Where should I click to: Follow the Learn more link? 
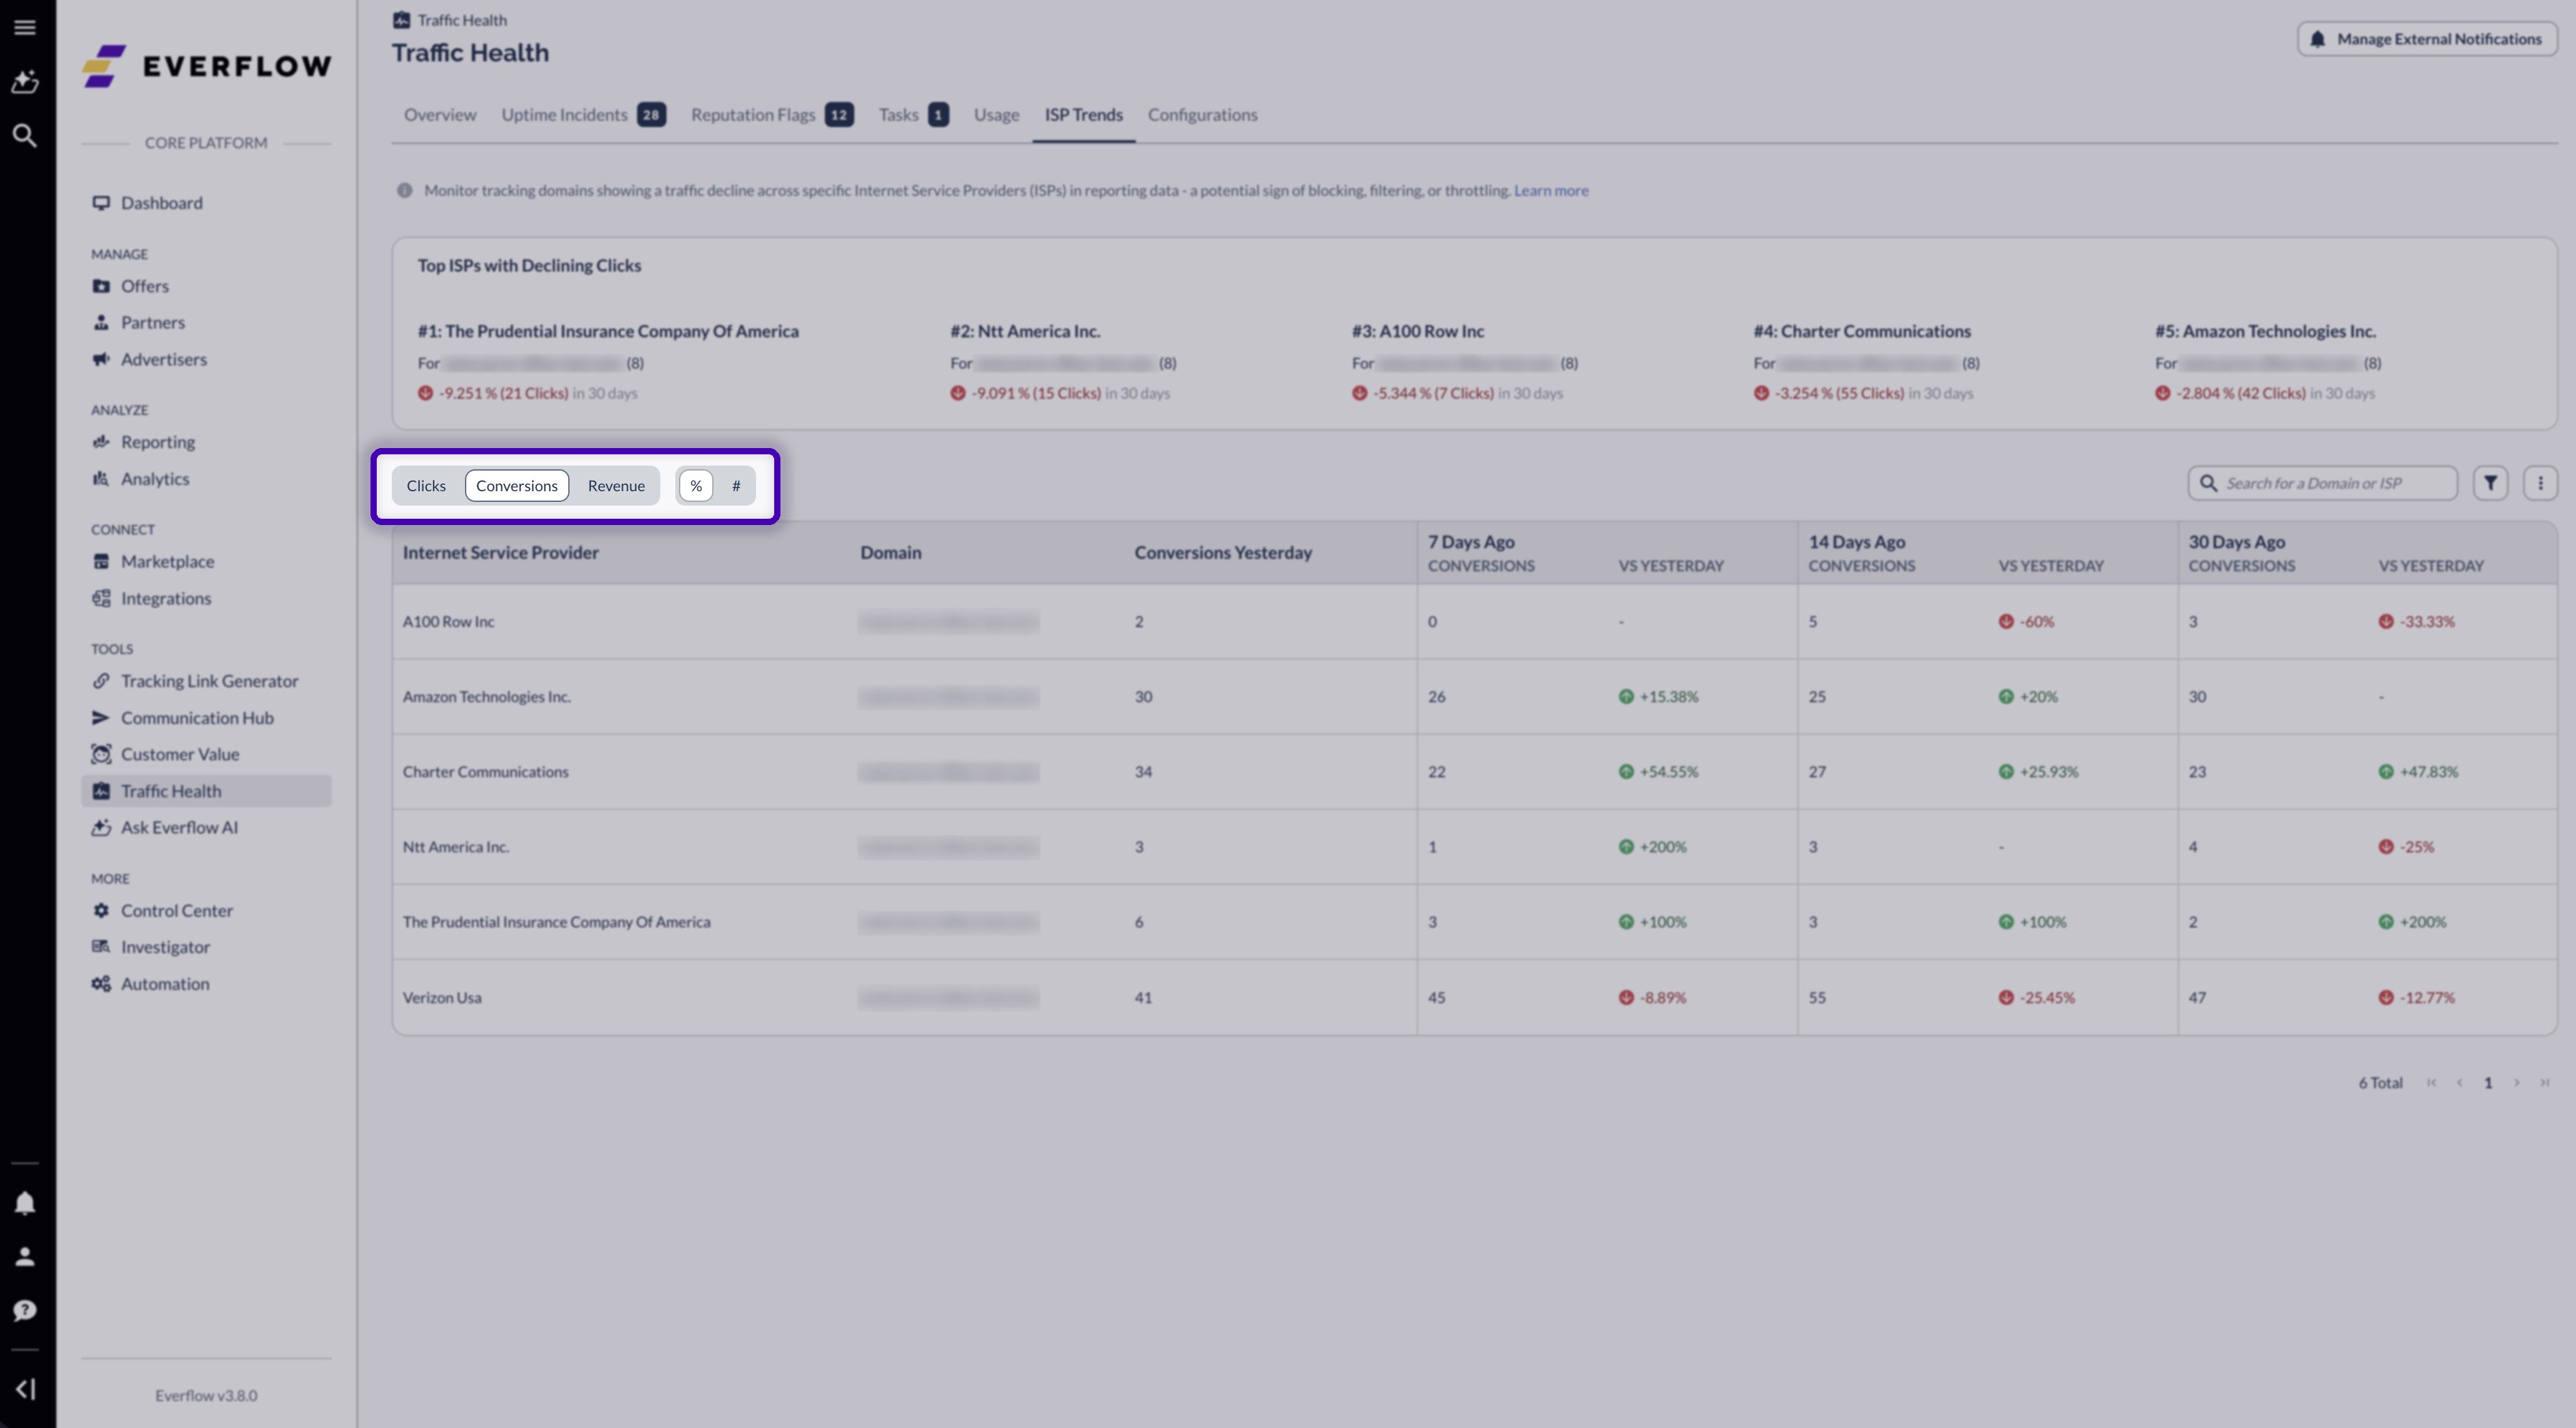[1550, 190]
